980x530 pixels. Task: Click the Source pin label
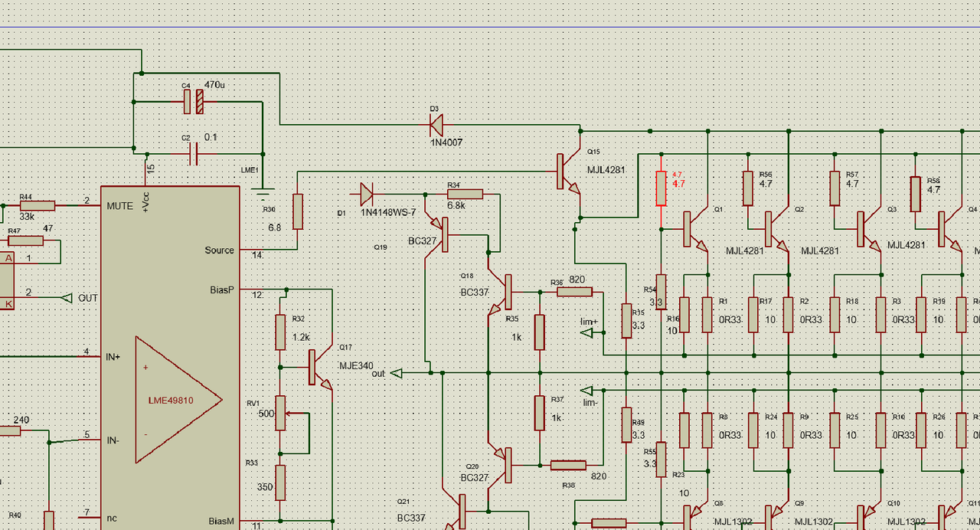click(x=220, y=250)
